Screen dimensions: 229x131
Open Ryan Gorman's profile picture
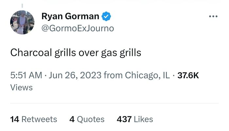tap(22, 22)
